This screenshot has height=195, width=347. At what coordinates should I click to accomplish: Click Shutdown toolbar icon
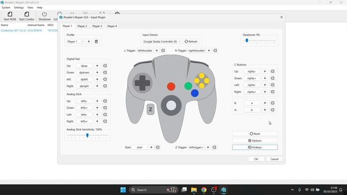[x=44, y=16]
